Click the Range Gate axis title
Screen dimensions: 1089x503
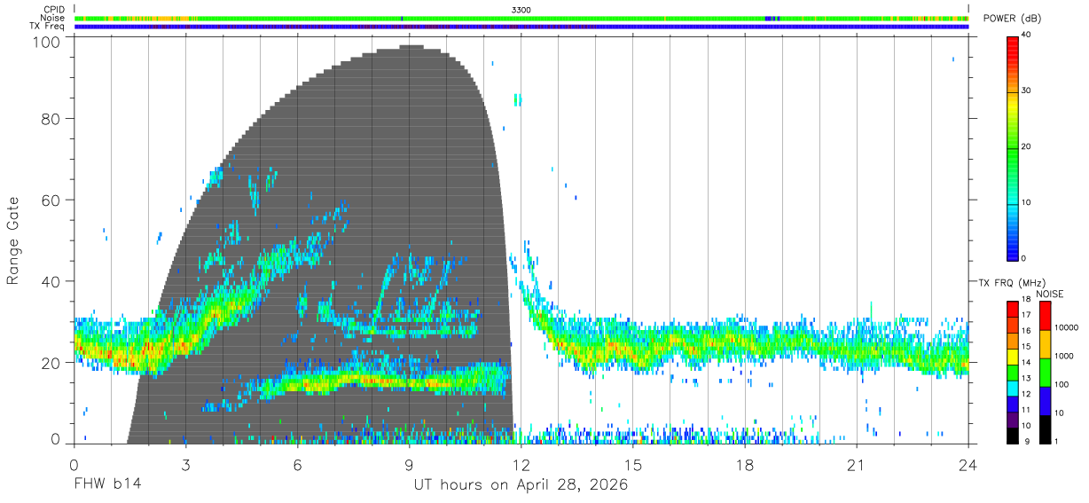click(x=13, y=241)
